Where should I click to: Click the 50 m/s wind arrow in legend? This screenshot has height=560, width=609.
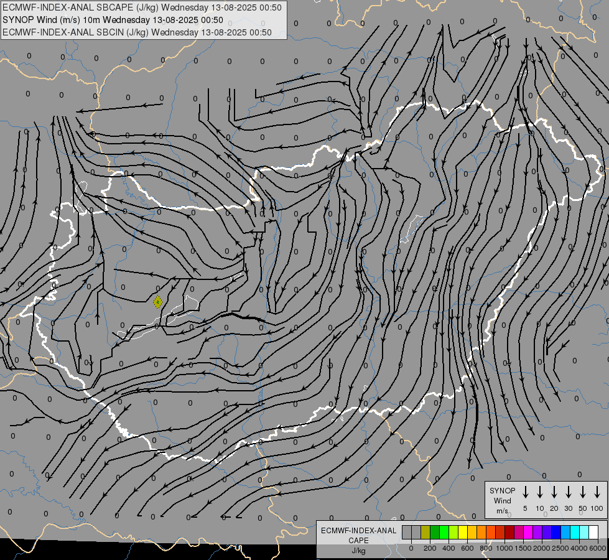[x=583, y=492]
